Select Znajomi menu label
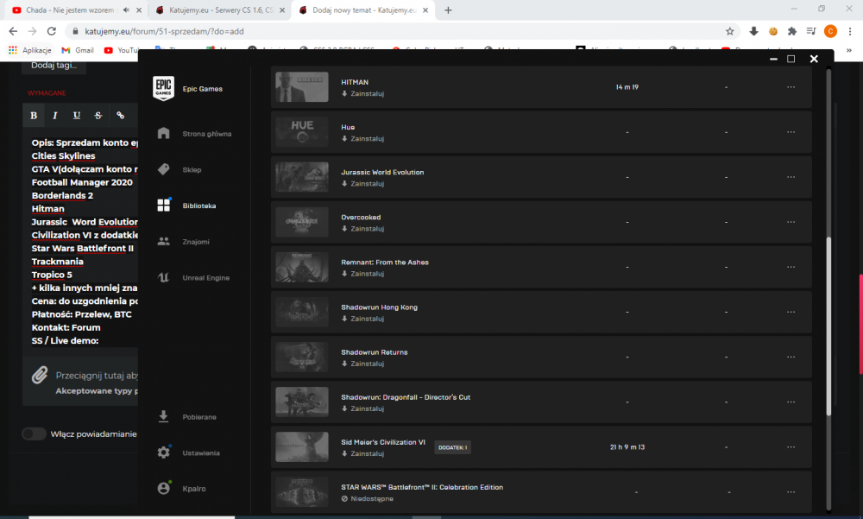The width and height of the screenshot is (863, 519). (x=196, y=242)
